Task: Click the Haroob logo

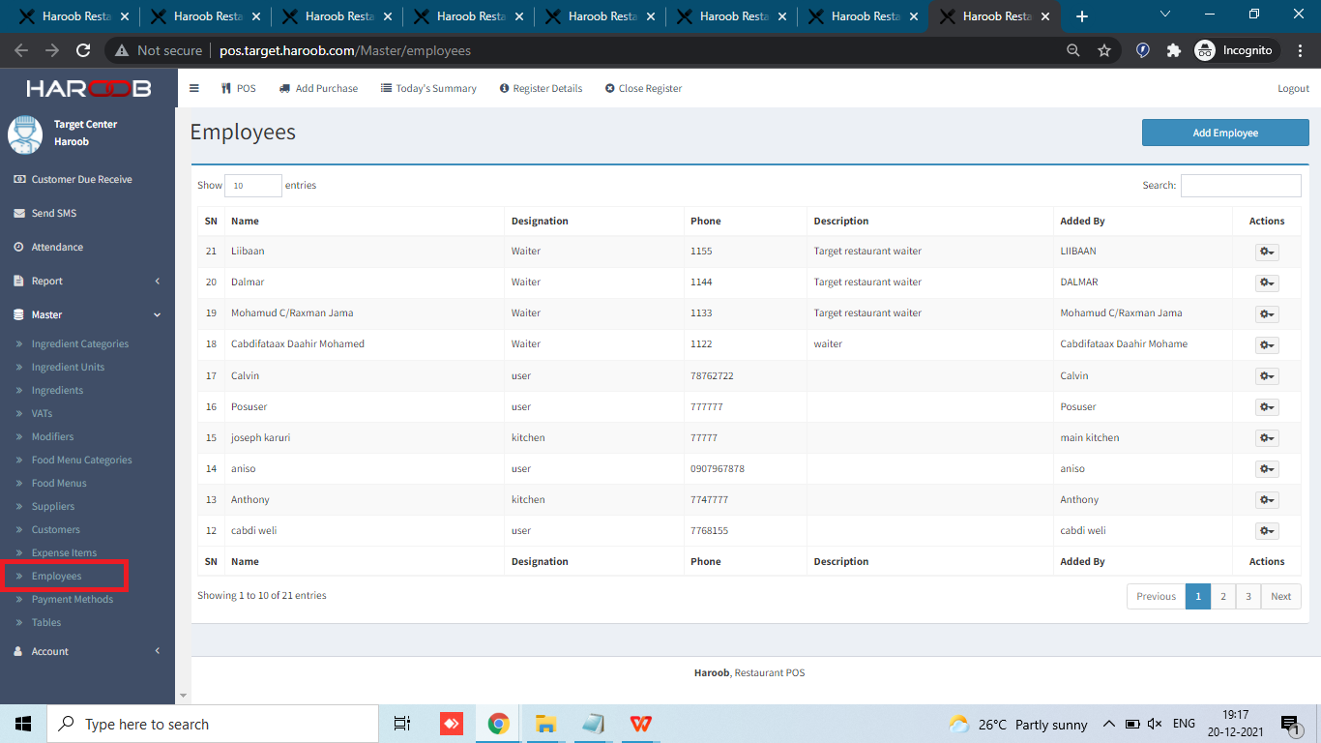Action: (x=88, y=88)
